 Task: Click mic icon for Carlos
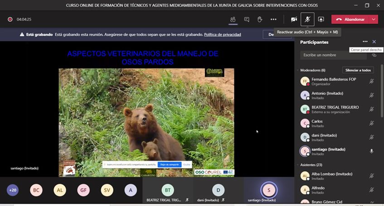pyautogui.click(x=371, y=123)
